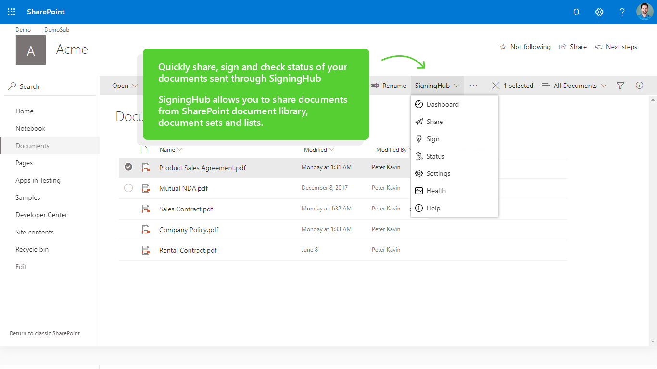
Task: Select the Mutual NDA row circle
Action: (x=128, y=188)
